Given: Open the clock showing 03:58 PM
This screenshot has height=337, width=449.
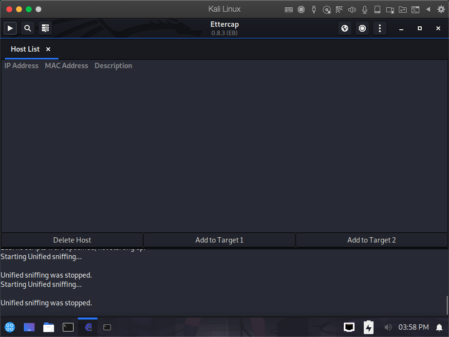Looking at the screenshot, I should click(x=413, y=327).
